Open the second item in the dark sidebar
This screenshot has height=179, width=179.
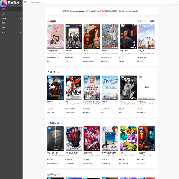(x=11, y=14)
